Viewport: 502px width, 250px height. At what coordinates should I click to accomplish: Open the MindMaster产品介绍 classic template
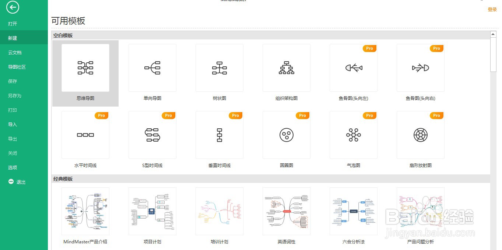pos(85,211)
